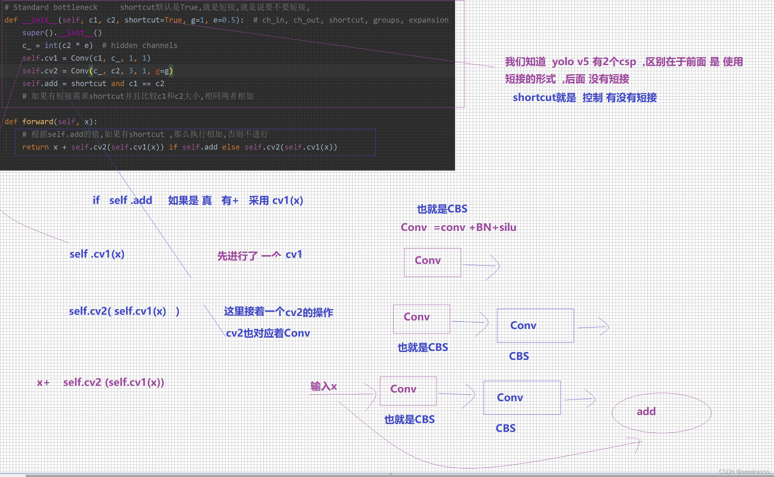
Task: Click '也就是CBS' above 'Conv =conv +BN+silu'
Action: [x=442, y=209]
